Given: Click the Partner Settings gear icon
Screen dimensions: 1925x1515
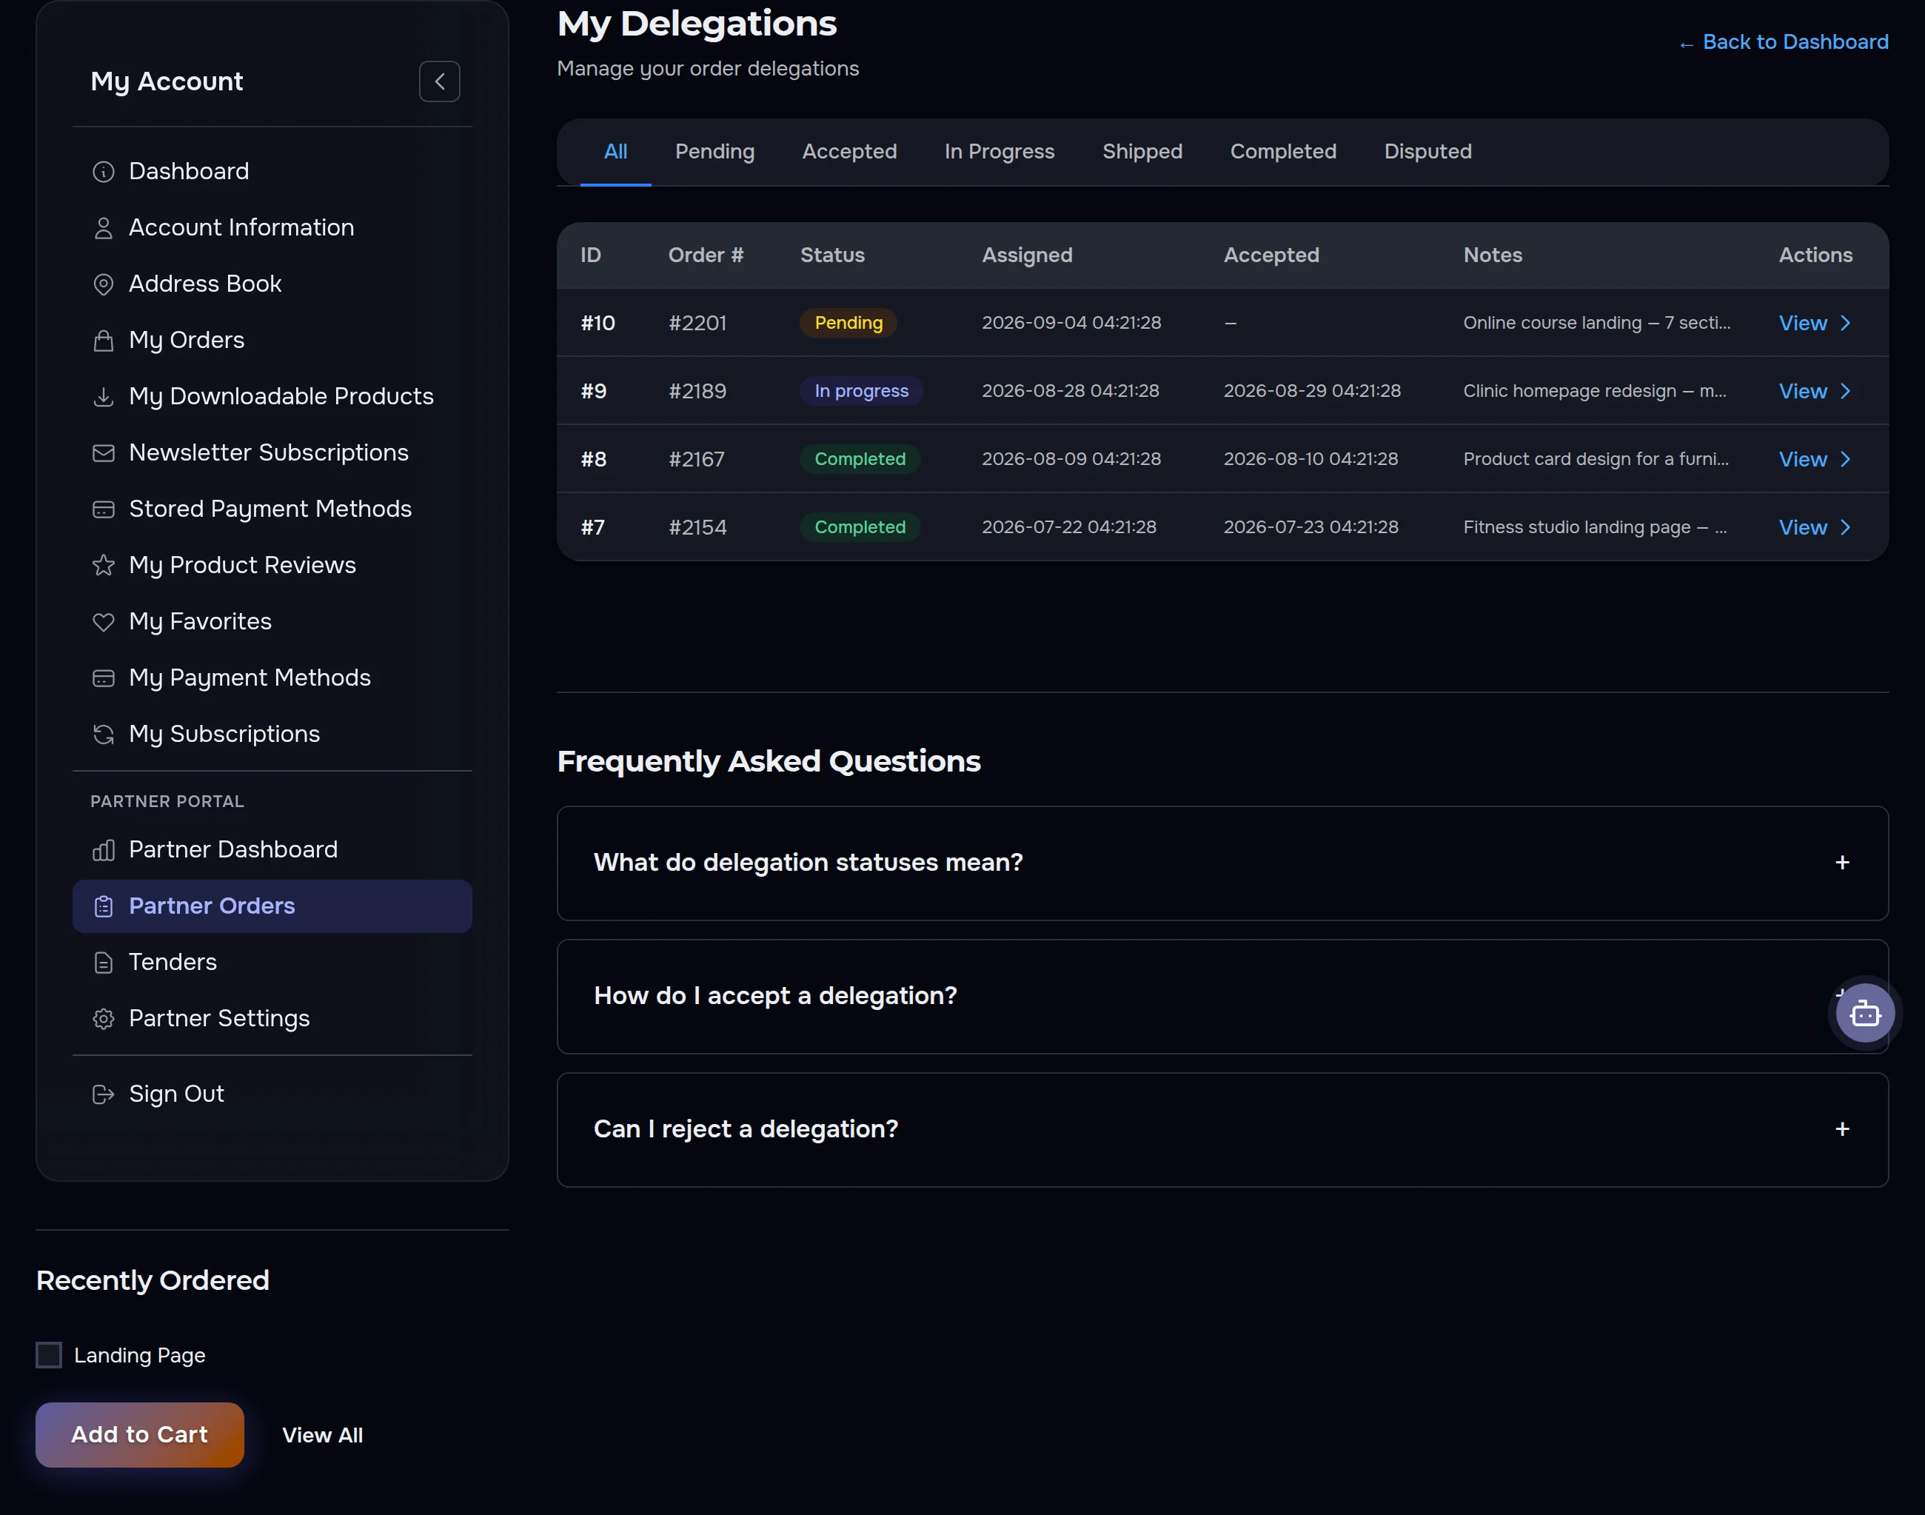Looking at the screenshot, I should coord(104,1019).
